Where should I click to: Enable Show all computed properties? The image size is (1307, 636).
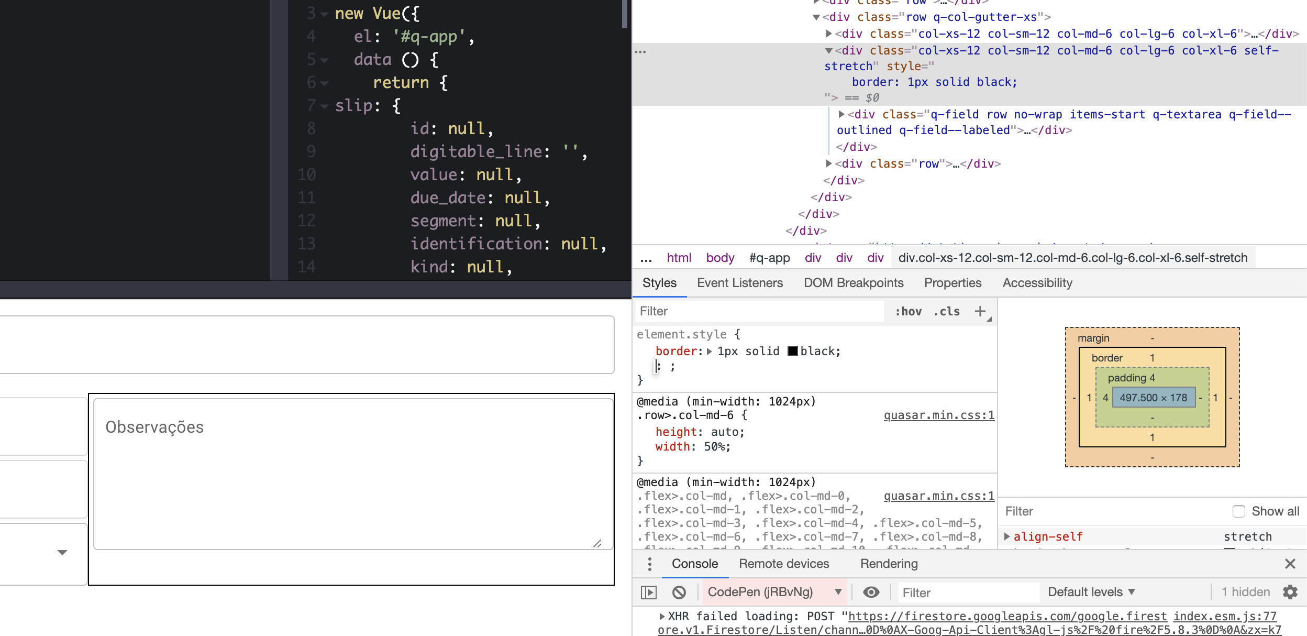(1239, 511)
